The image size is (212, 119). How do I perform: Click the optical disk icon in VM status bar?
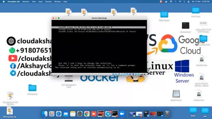(116, 74)
